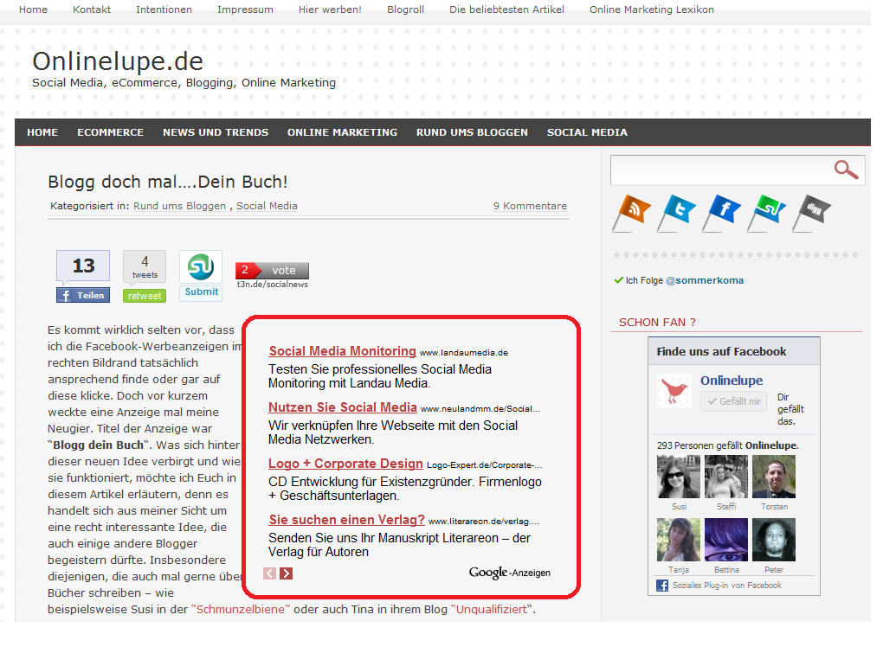Click the 4 tweets counter

click(x=145, y=266)
